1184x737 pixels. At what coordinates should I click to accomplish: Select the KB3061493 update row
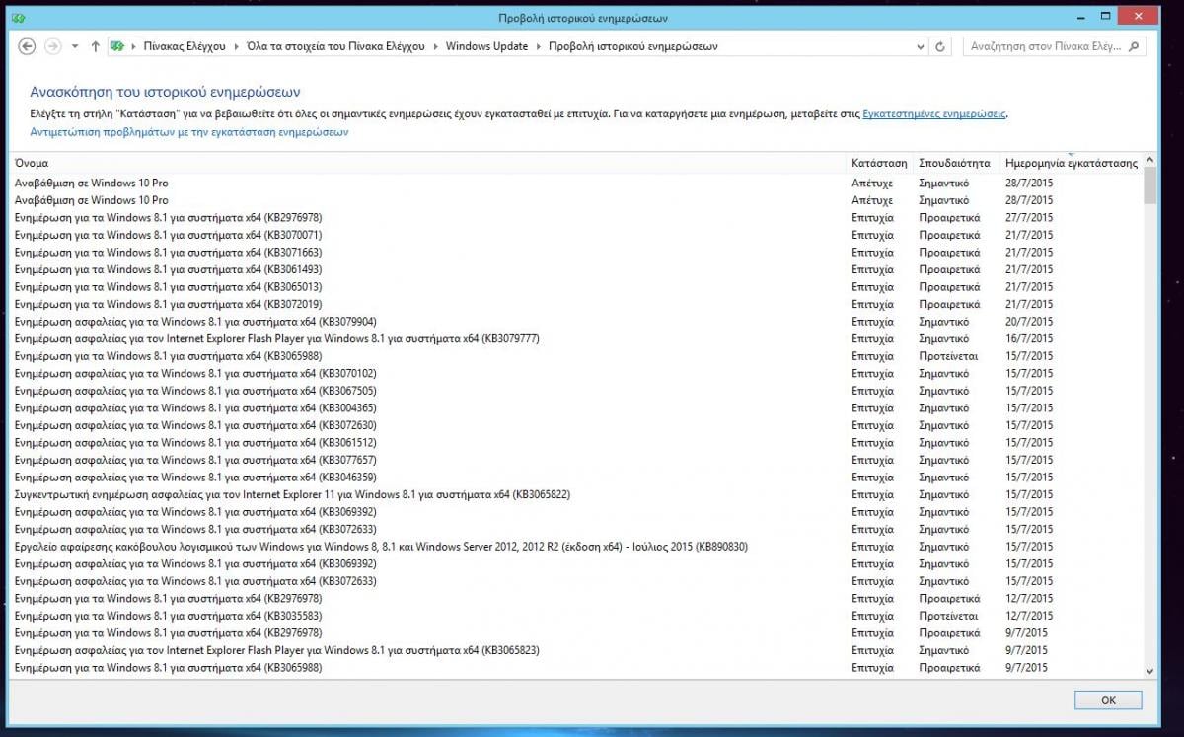(577, 269)
